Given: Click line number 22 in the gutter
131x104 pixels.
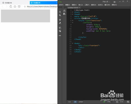Looking at the screenshot, I should tap(70, 54).
